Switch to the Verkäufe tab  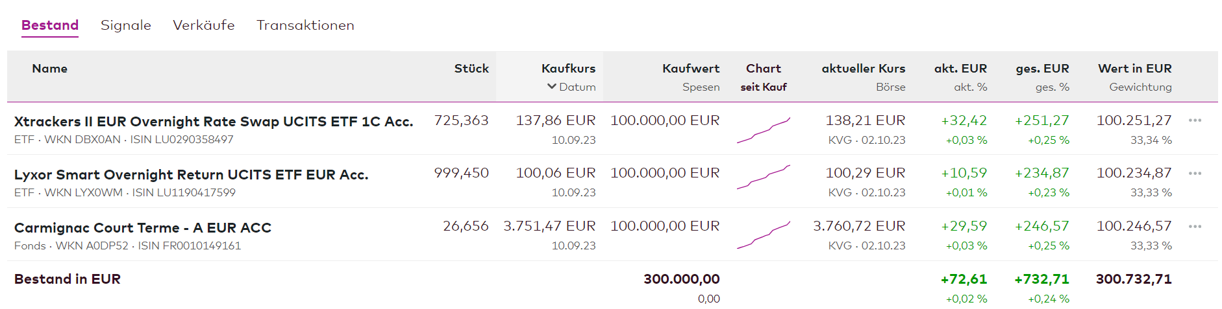[x=204, y=25]
